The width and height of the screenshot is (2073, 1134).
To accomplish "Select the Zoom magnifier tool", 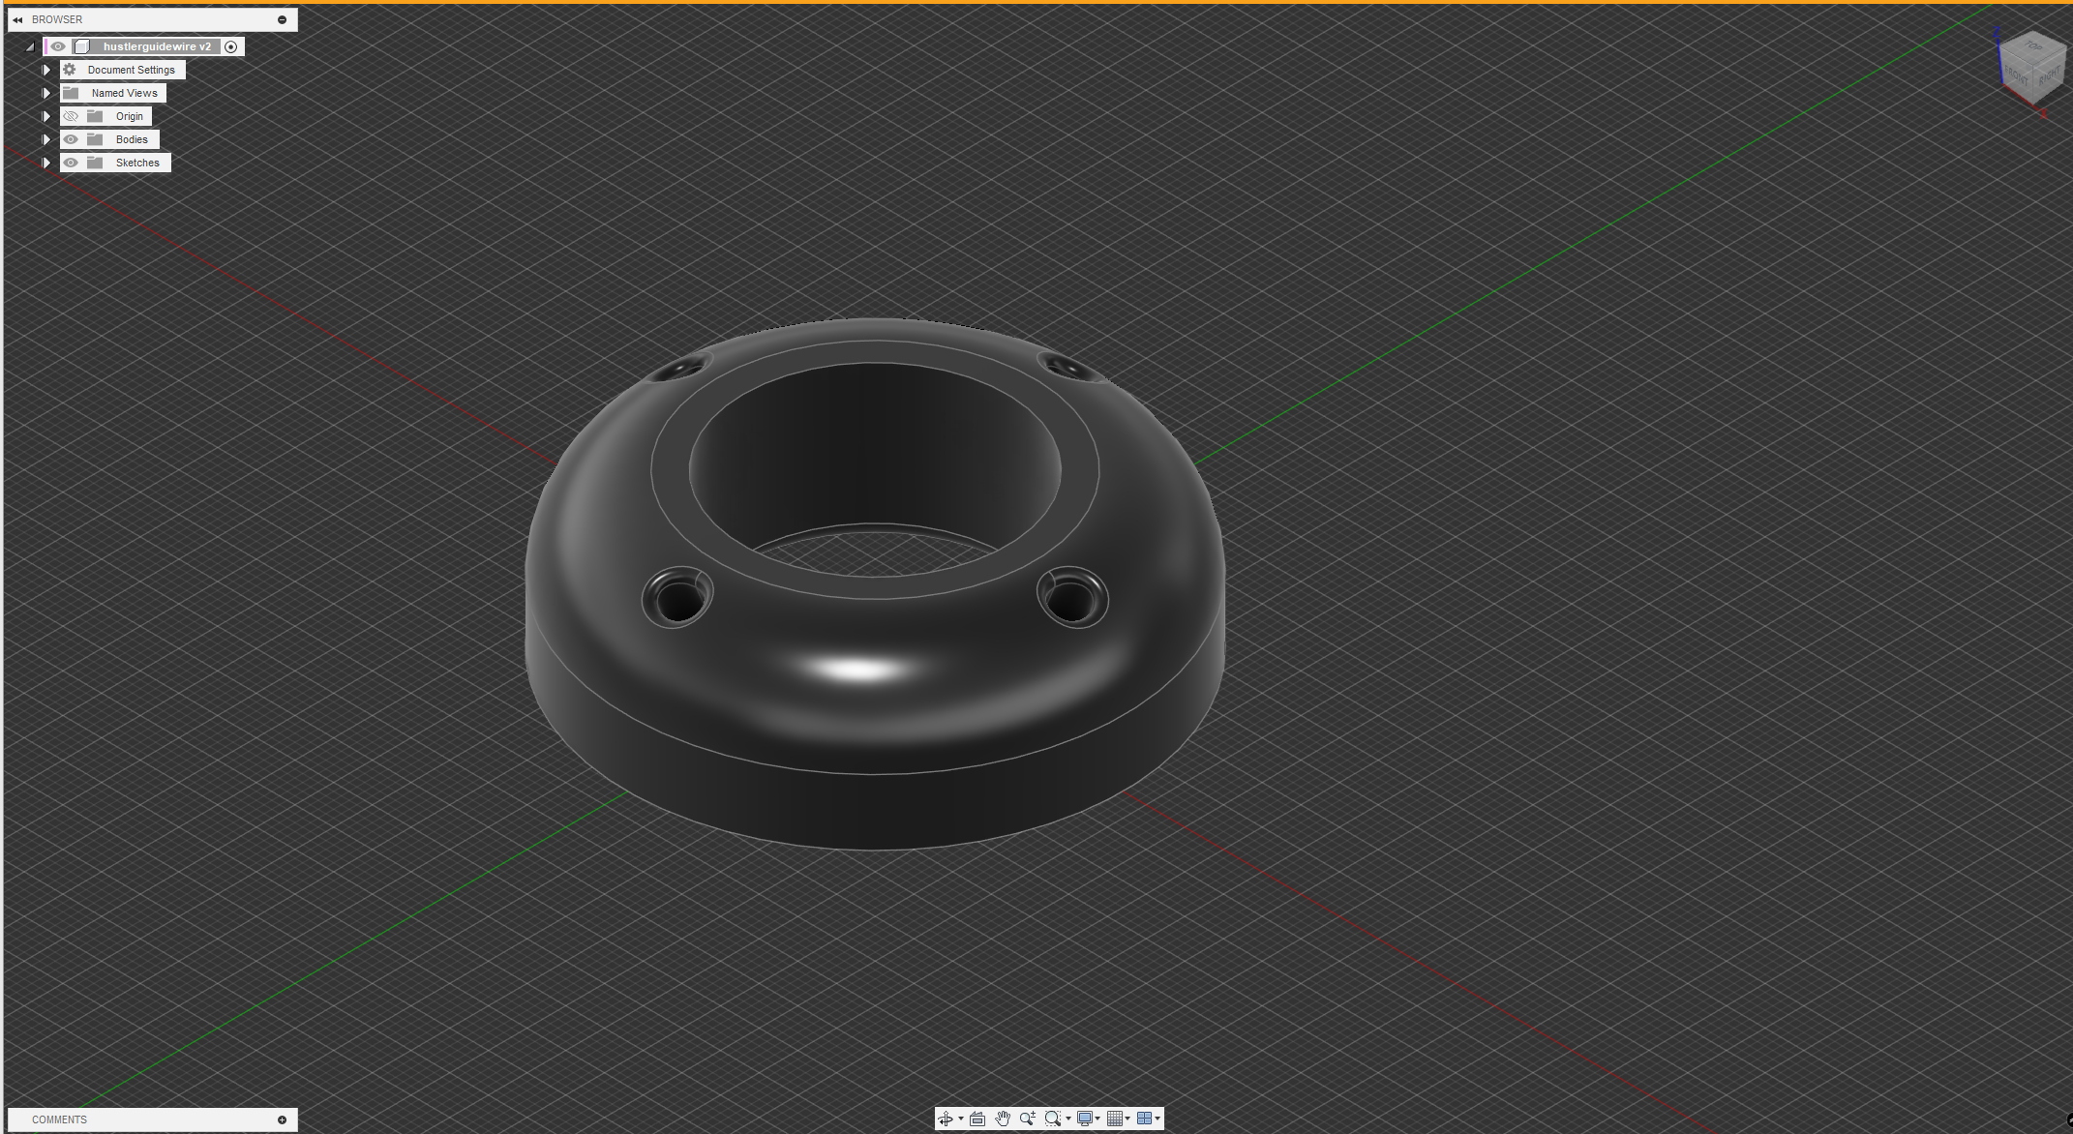I will click(x=1027, y=1119).
